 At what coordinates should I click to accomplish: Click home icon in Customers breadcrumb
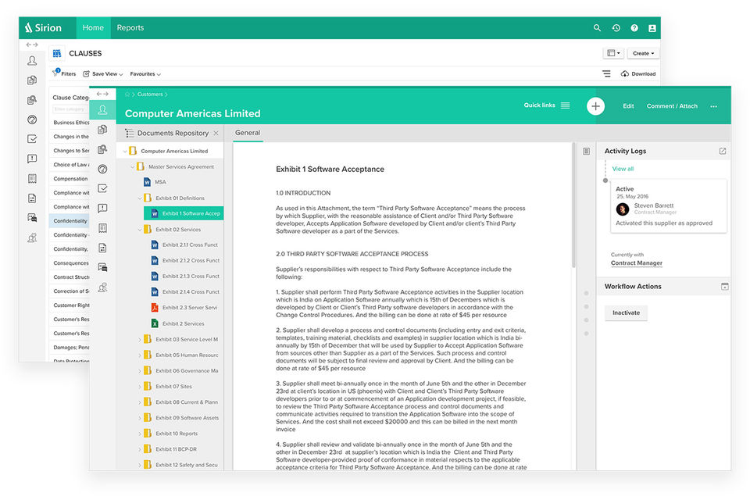point(127,95)
